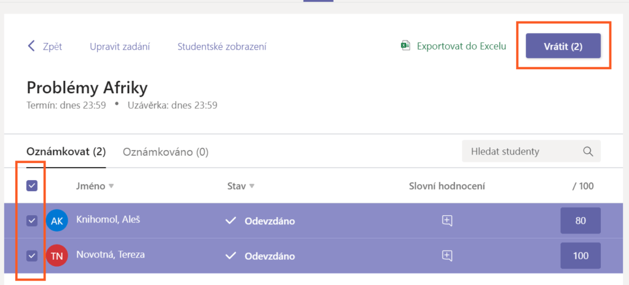The image size is (629, 285).
Task: Open Upravit zadání link
Action: 120,47
